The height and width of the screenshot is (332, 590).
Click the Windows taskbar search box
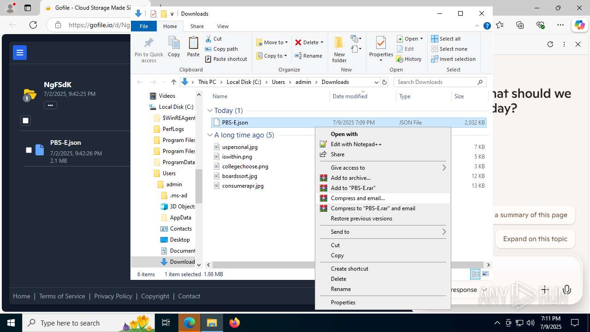click(x=88, y=323)
